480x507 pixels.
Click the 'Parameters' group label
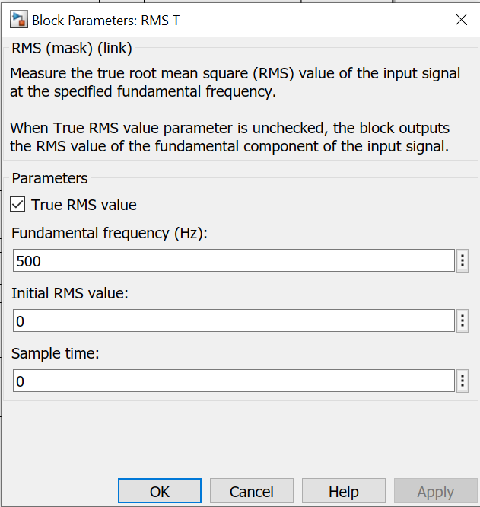[x=49, y=178]
